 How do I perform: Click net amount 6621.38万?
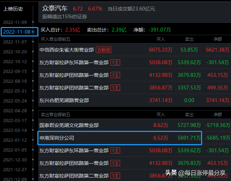(x=218, y=50)
